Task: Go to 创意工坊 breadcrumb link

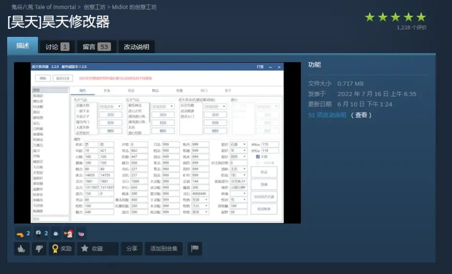Action: [x=95, y=7]
